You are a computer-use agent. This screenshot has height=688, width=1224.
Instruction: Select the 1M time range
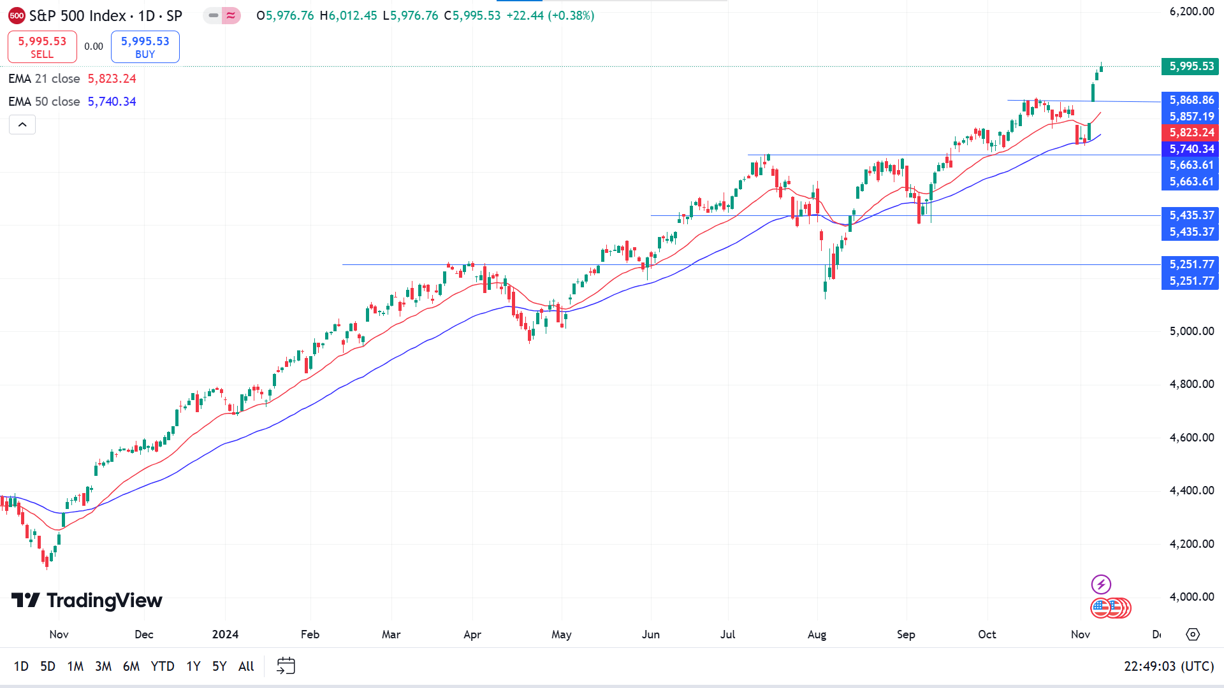[x=75, y=666]
